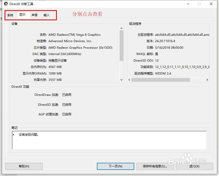Click the right arrow of the driver scrollbar

(x=208, y=80)
